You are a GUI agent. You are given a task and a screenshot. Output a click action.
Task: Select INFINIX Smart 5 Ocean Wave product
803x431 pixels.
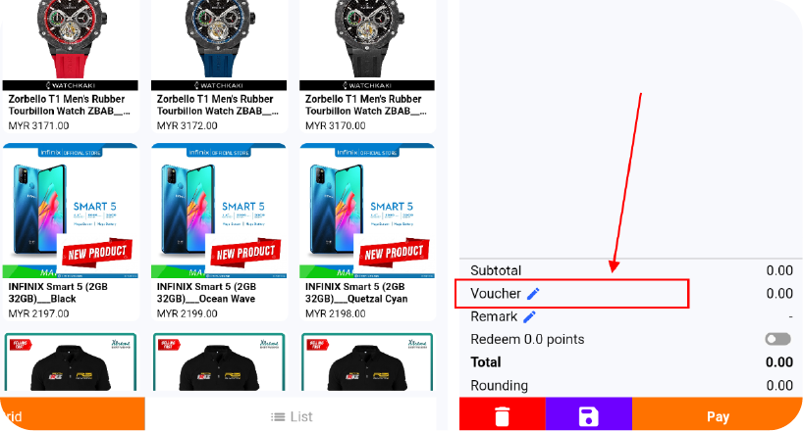pos(219,232)
